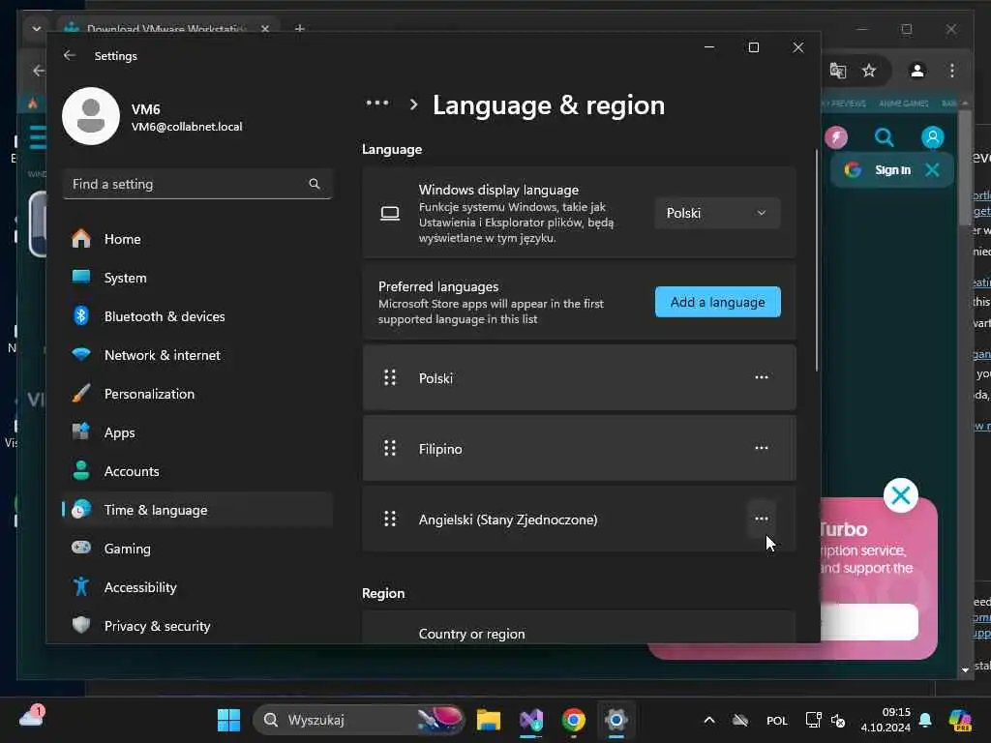
Task: Close the Turbo subscription popup
Action: coord(901,495)
